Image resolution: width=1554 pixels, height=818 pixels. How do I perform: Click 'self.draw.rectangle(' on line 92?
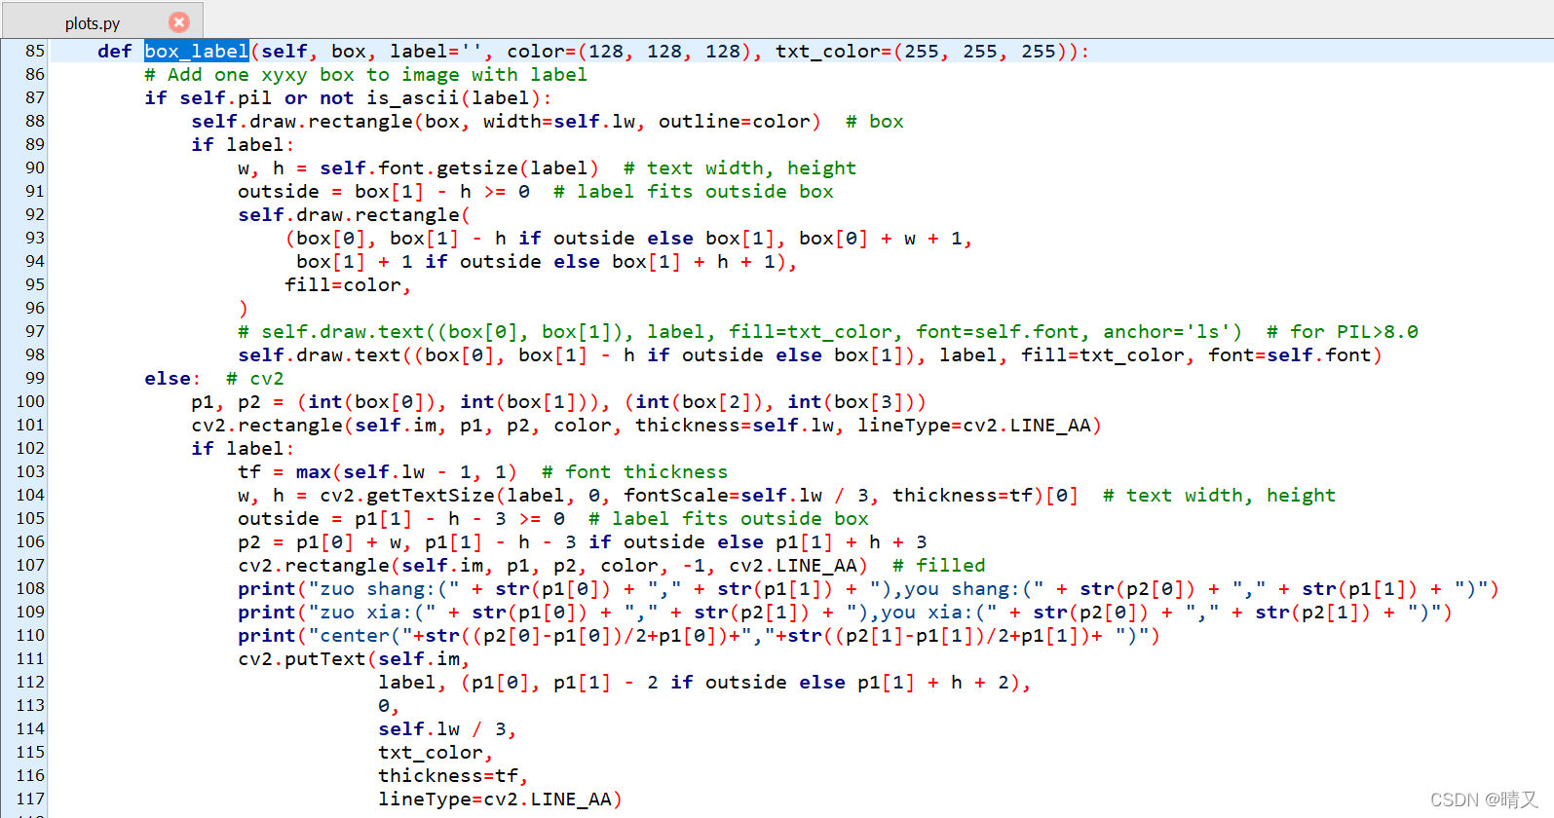(354, 215)
